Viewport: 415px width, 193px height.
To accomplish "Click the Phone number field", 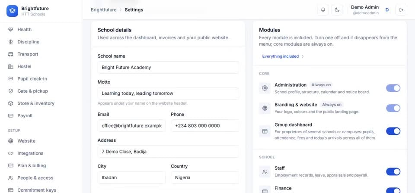I will 205,126.
